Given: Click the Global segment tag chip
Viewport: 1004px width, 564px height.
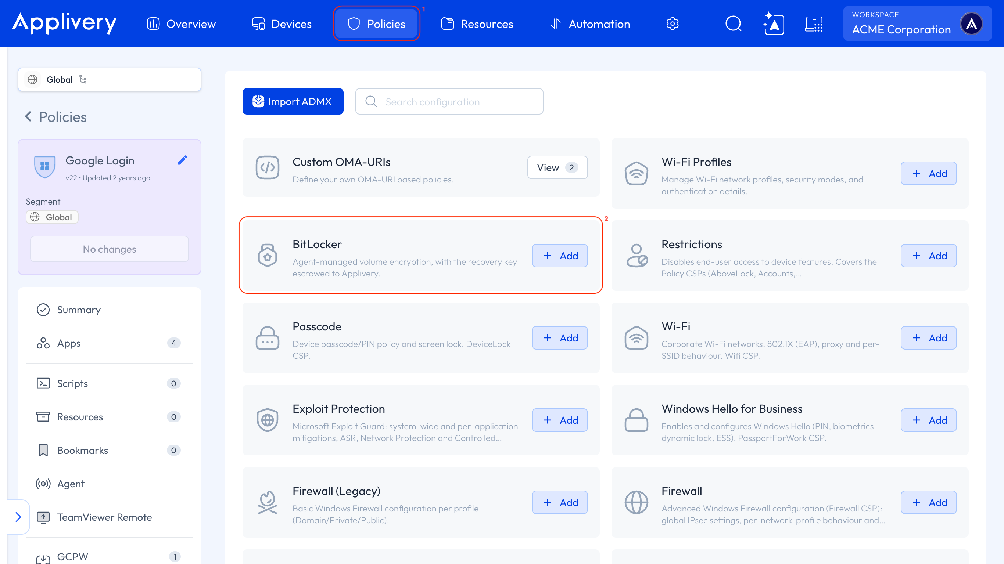Looking at the screenshot, I should pyautogui.click(x=52, y=217).
